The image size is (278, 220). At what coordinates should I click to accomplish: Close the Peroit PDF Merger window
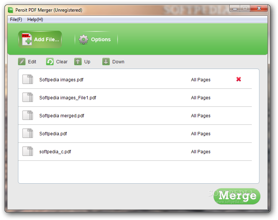click(x=259, y=8)
